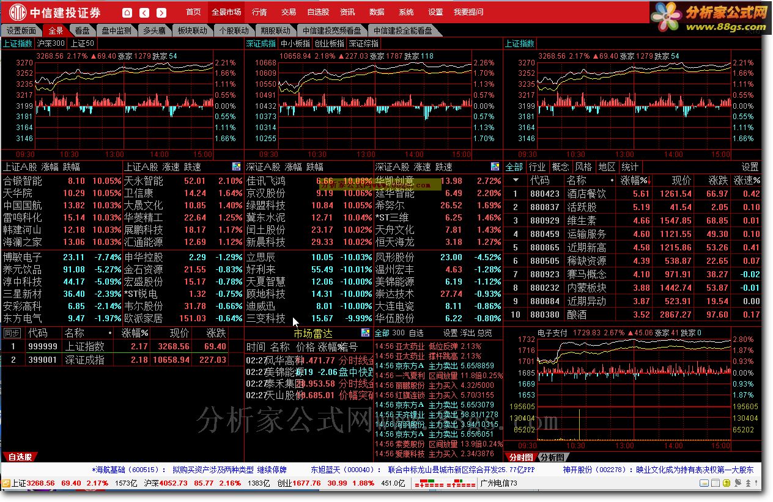
Task: Toggle the 同步 button above the index table
Action: click(x=12, y=333)
